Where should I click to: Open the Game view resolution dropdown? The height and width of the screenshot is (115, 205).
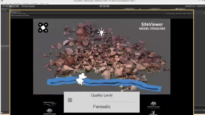18,13
